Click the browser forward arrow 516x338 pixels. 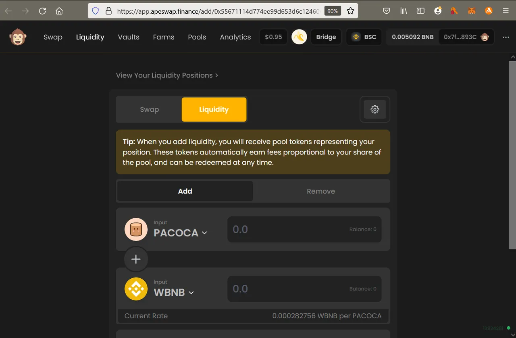pyautogui.click(x=25, y=11)
